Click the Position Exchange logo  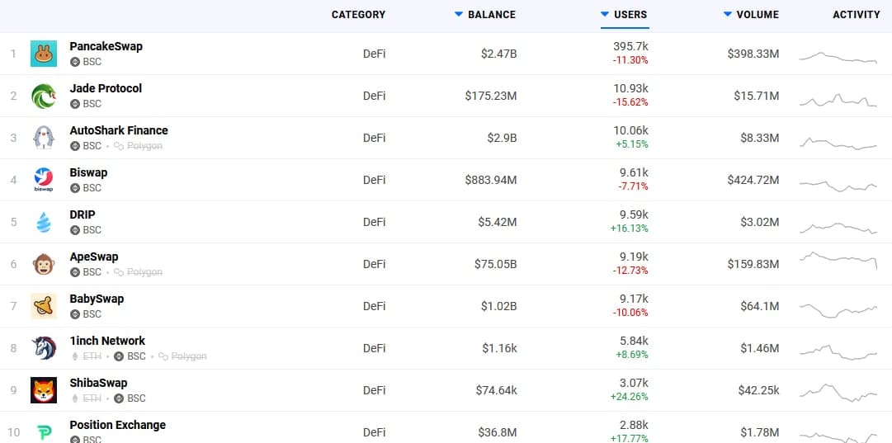(x=44, y=432)
